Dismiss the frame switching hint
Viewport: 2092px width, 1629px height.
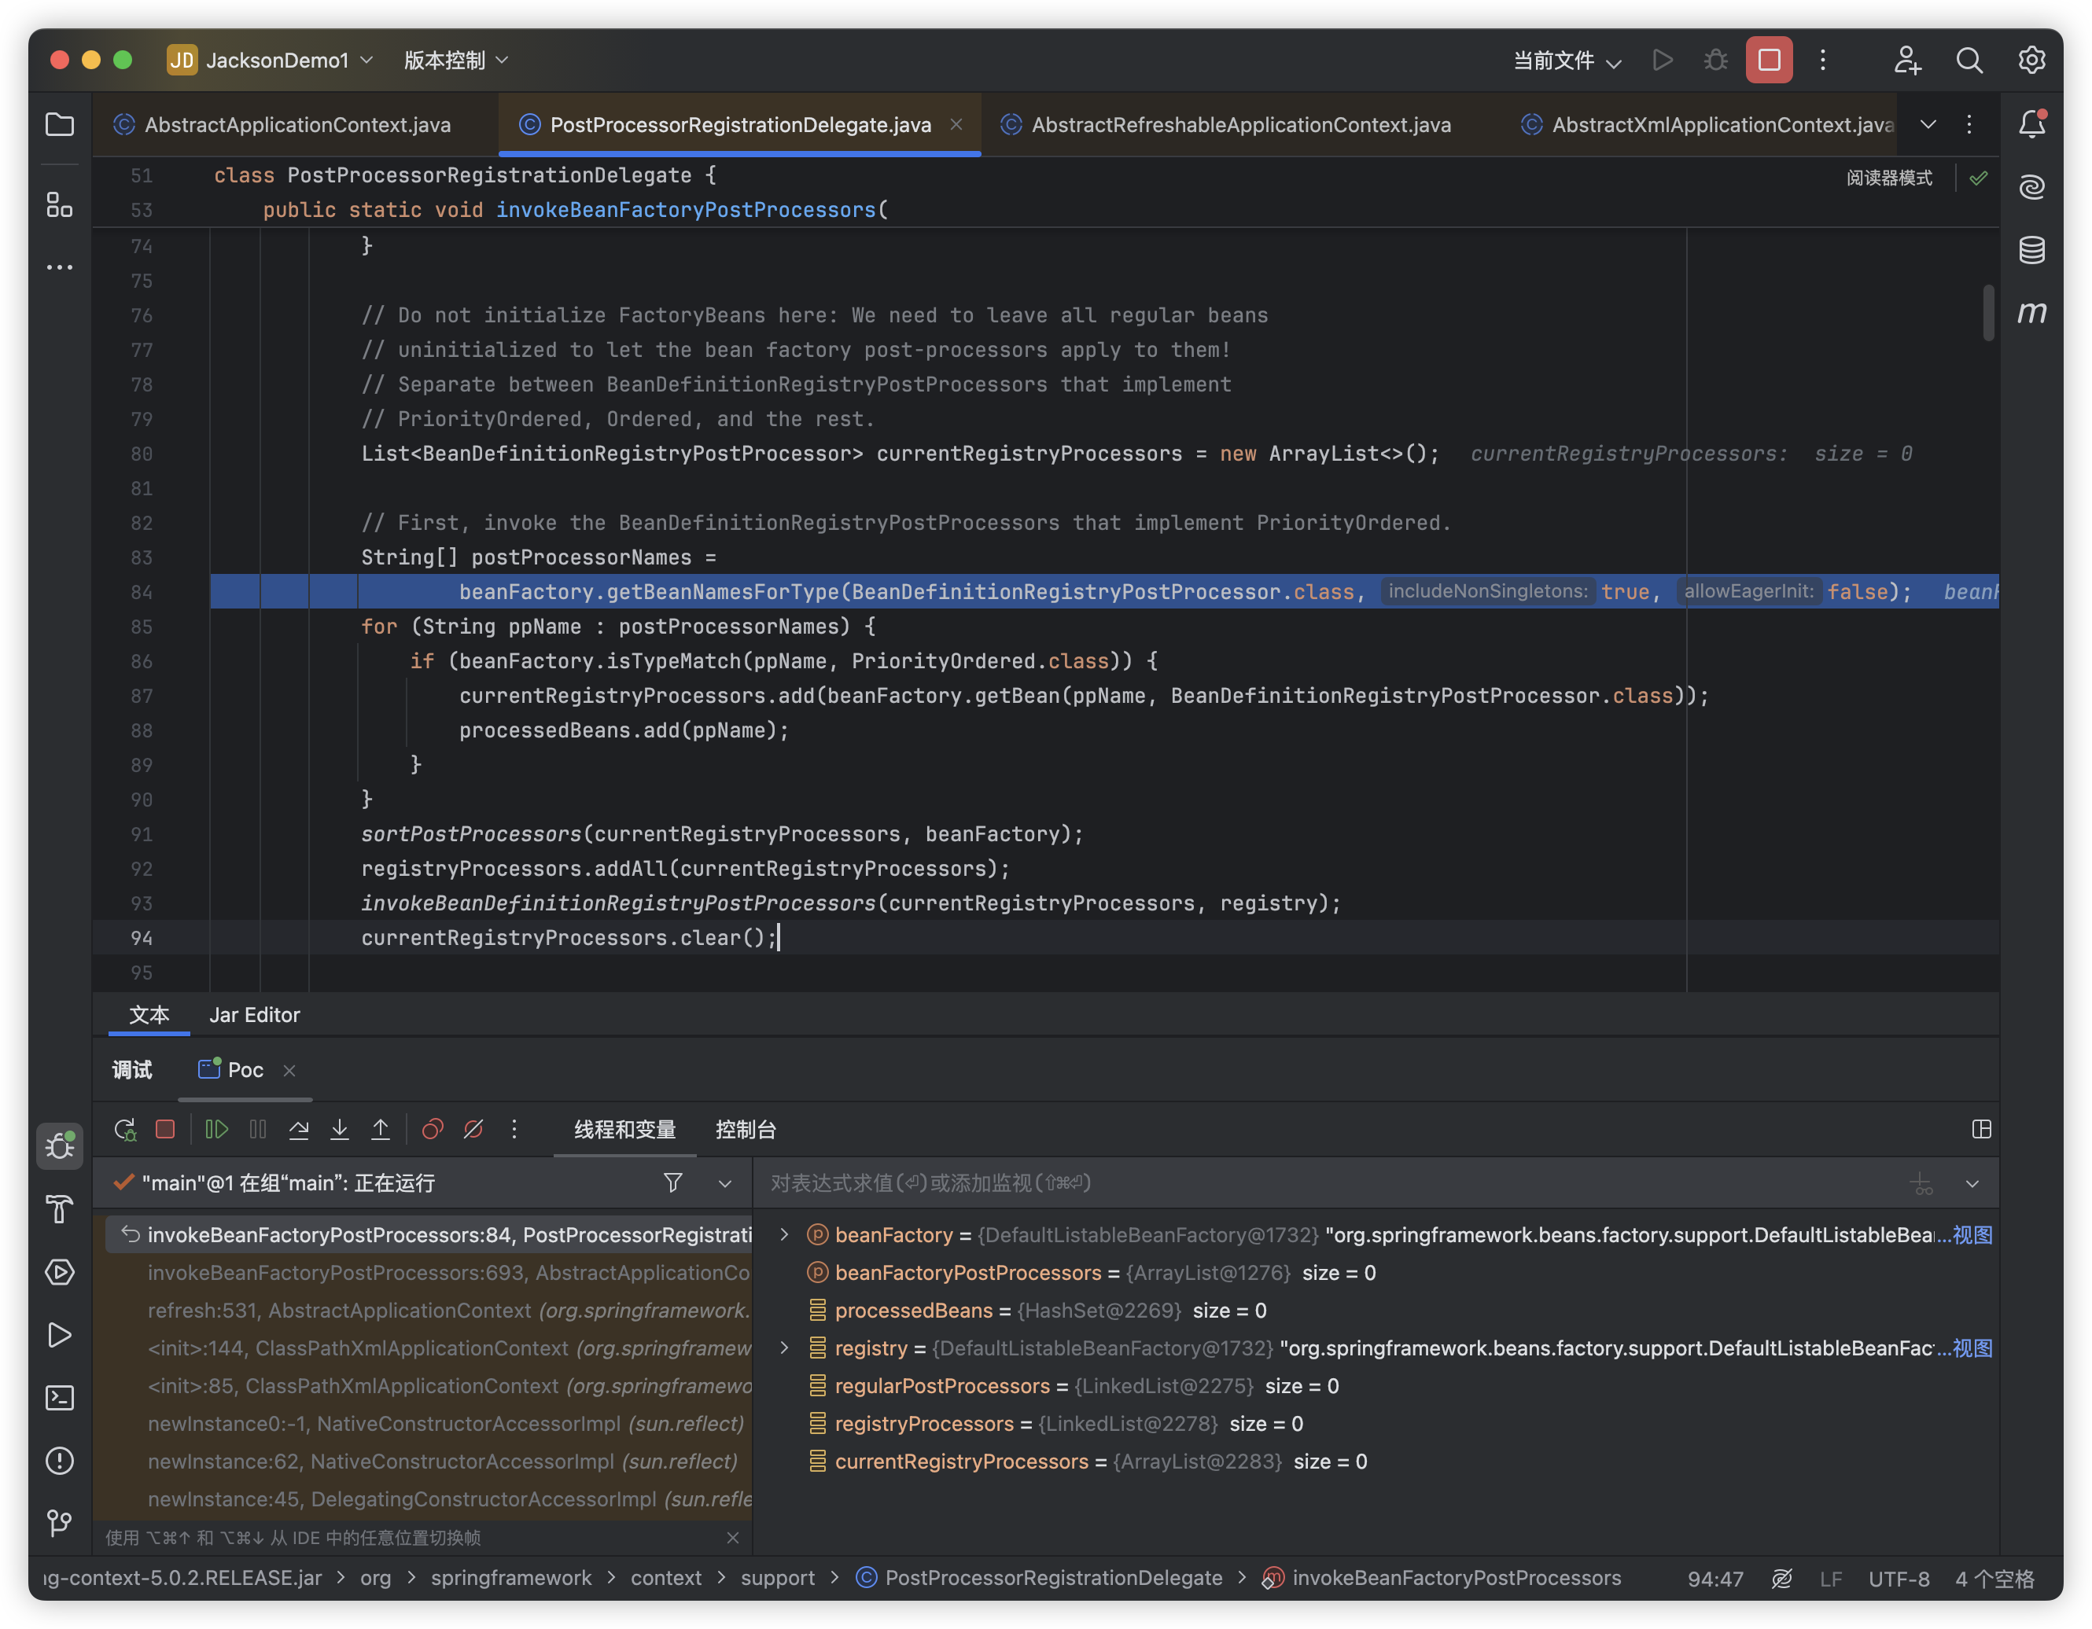click(x=733, y=1537)
